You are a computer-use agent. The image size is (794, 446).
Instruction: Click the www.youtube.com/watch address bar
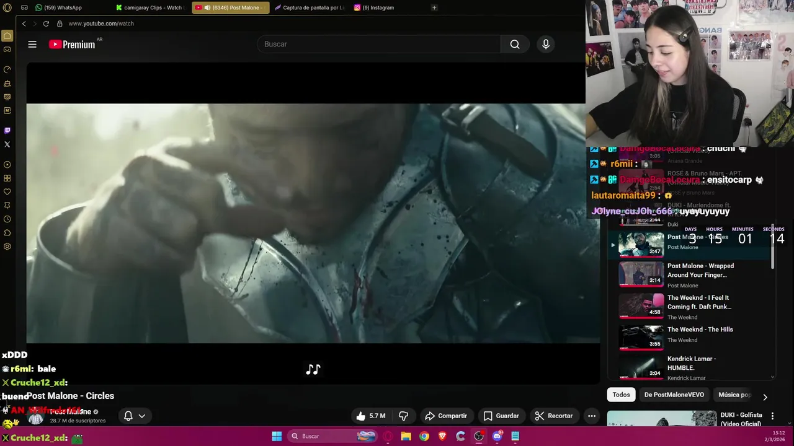[101, 24]
